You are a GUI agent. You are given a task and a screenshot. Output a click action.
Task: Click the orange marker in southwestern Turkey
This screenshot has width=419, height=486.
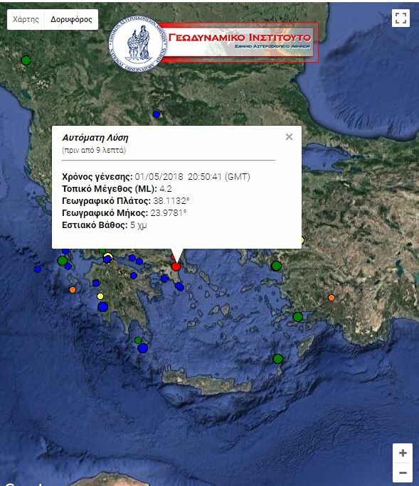[x=332, y=298]
